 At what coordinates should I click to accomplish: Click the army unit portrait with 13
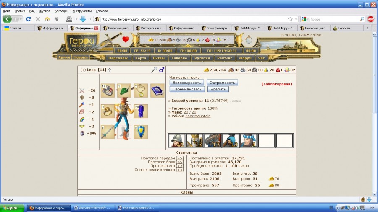tap(231, 141)
